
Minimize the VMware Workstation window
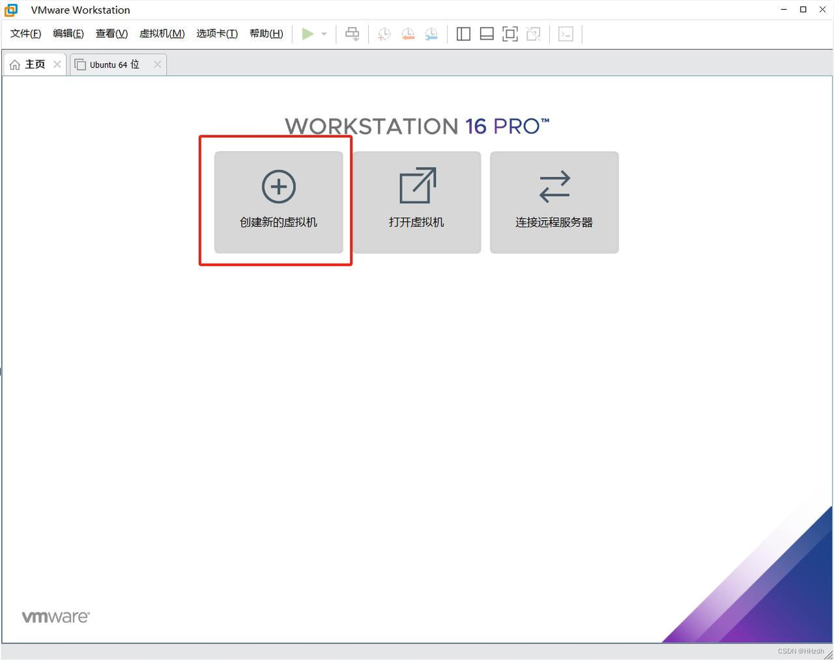784,9
